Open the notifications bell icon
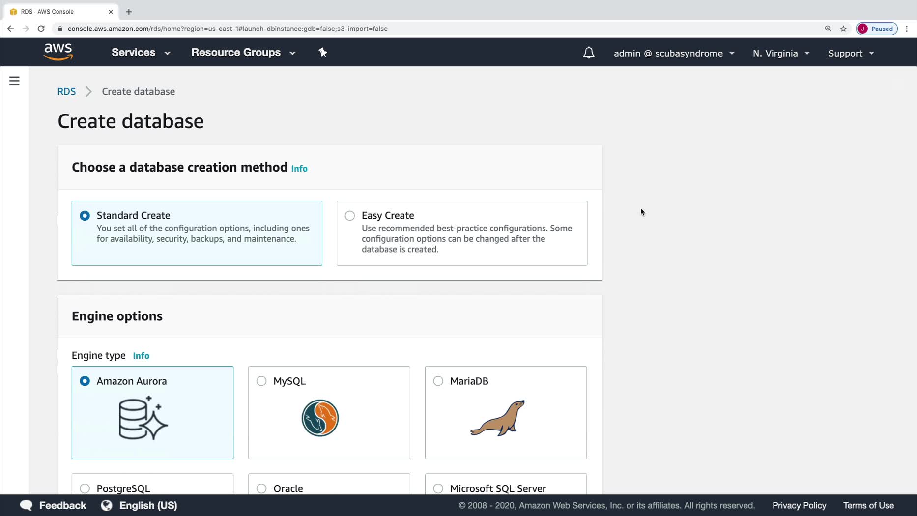 point(588,53)
